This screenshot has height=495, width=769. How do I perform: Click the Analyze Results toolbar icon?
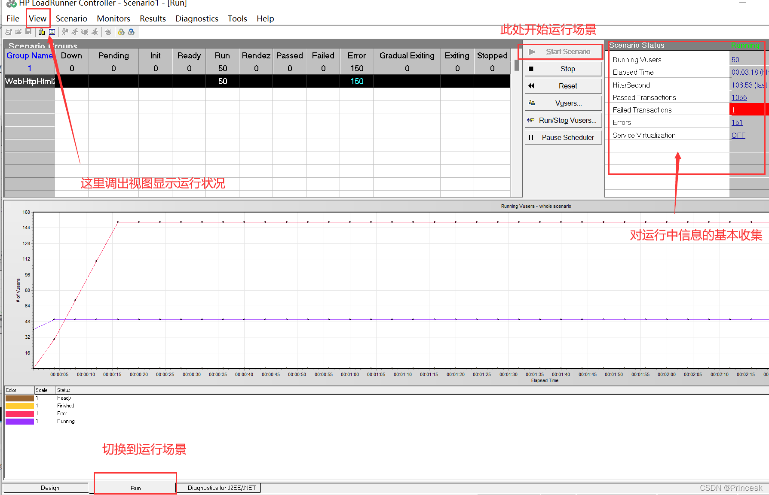[108, 32]
